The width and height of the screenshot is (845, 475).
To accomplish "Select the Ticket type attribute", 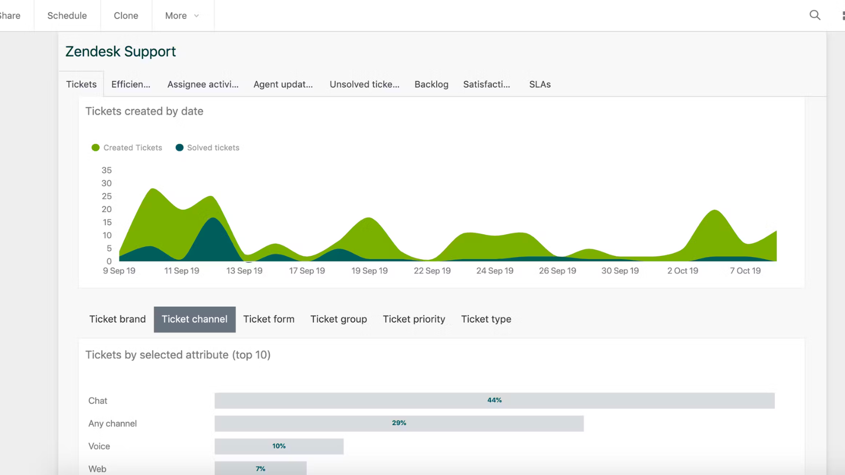I will click(x=486, y=319).
